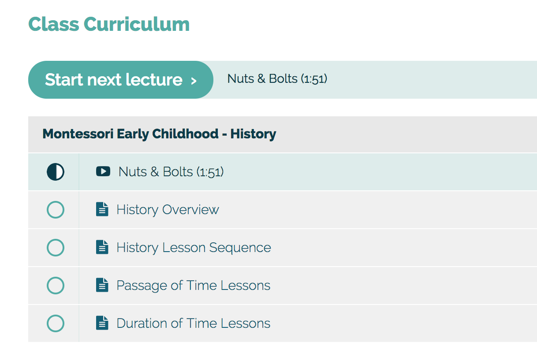Toggle the completion circle for Duration of Time Lessons

[x=56, y=323]
